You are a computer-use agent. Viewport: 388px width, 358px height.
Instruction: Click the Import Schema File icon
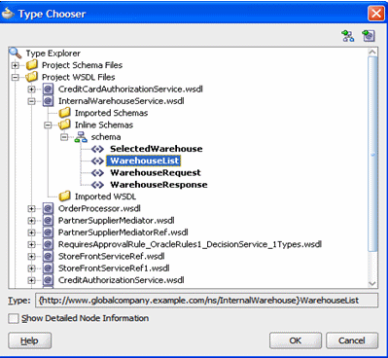coord(348,36)
